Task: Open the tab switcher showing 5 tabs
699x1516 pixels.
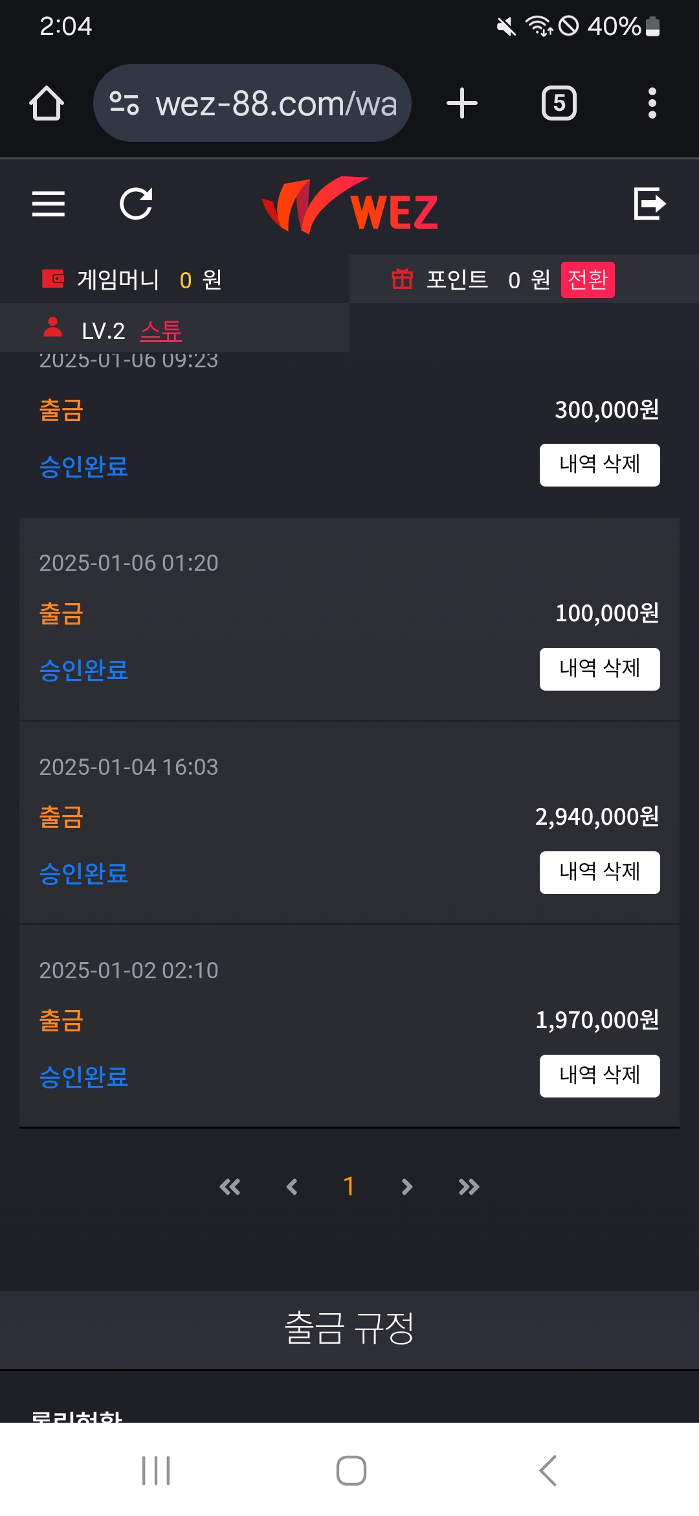Action: pyautogui.click(x=559, y=104)
